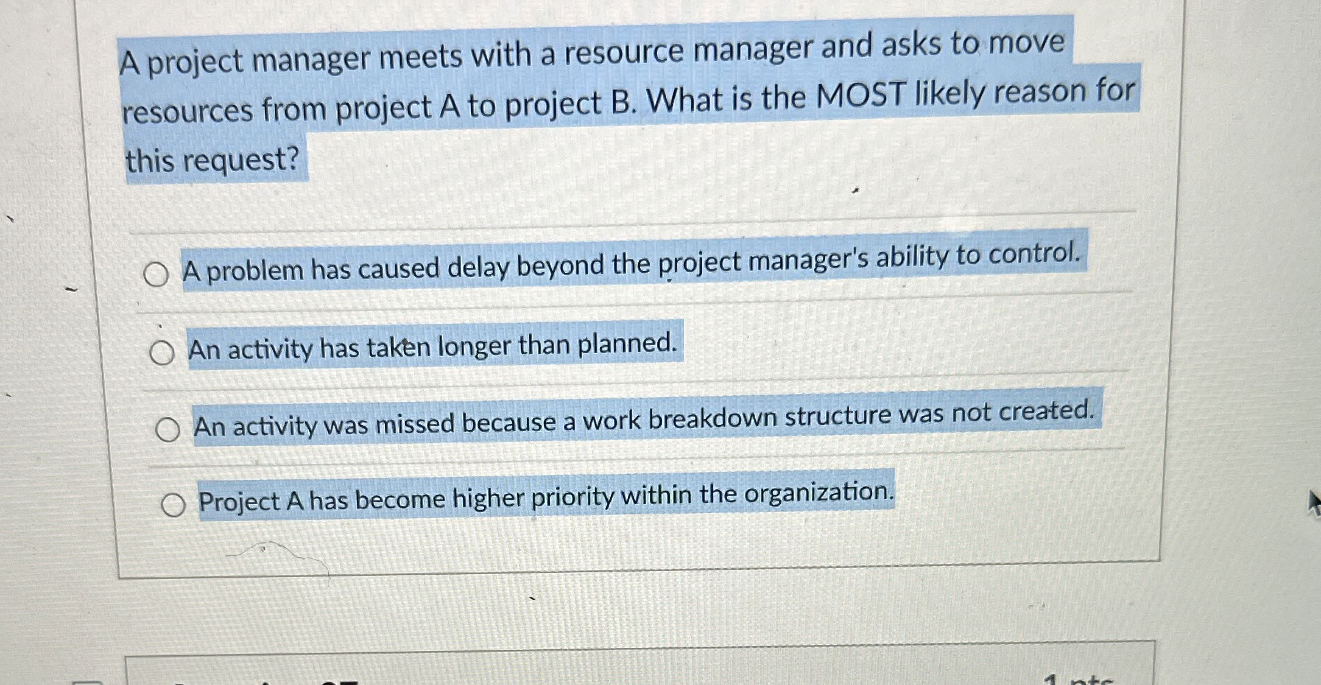Select 'Project A has become higher priority within the organization.'
The width and height of the screenshot is (1321, 685).
[x=174, y=504]
